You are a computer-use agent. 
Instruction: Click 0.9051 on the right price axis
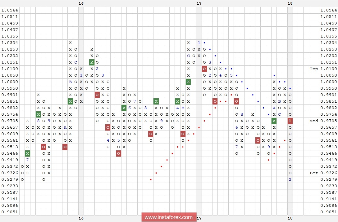click(x=328, y=212)
